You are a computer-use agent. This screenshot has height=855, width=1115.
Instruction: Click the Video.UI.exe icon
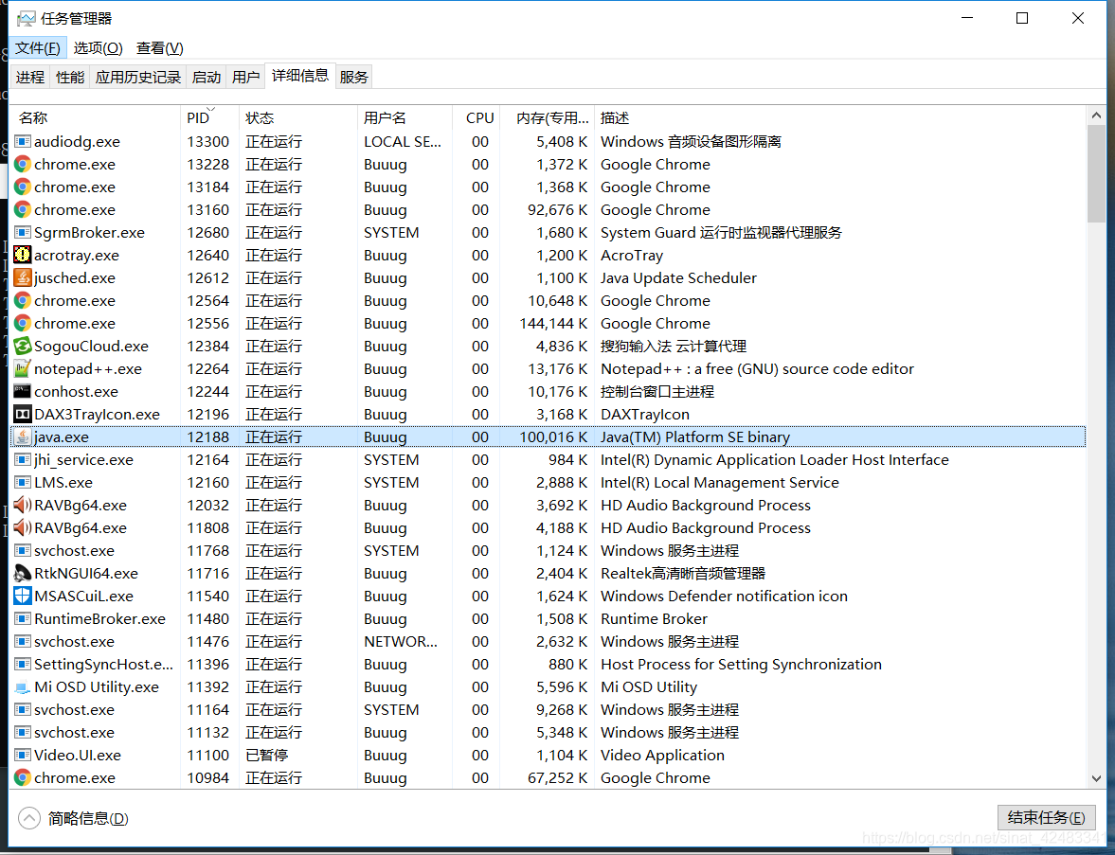[23, 756]
